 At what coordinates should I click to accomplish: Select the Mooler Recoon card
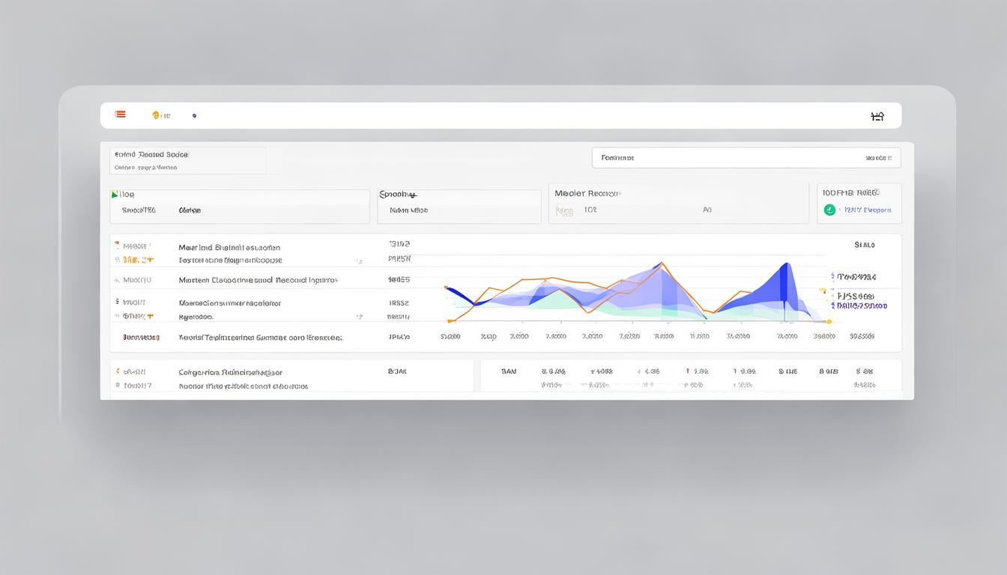(678, 203)
